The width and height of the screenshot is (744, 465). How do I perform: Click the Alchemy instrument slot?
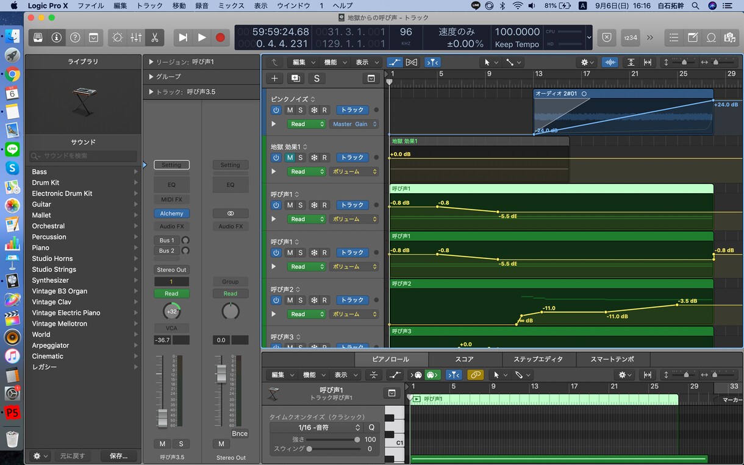171,214
